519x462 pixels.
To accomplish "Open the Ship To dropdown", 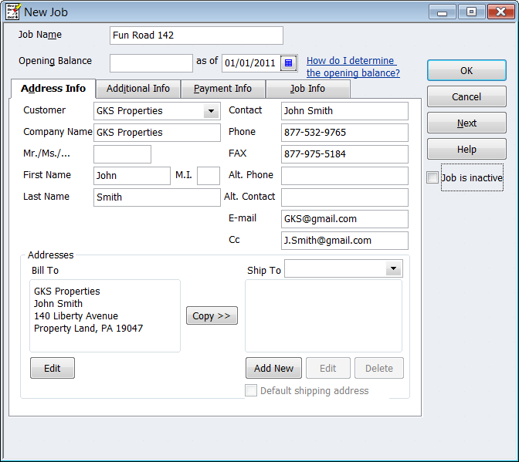I will click(394, 268).
